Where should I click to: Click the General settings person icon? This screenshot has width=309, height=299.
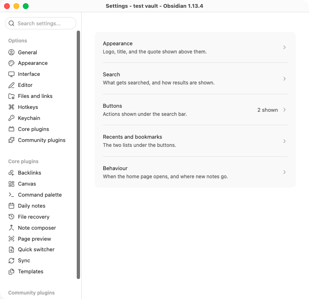coord(11,52)
